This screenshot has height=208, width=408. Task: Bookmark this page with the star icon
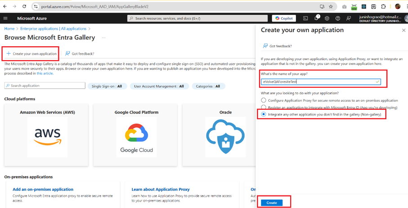(x=331, y=6)
